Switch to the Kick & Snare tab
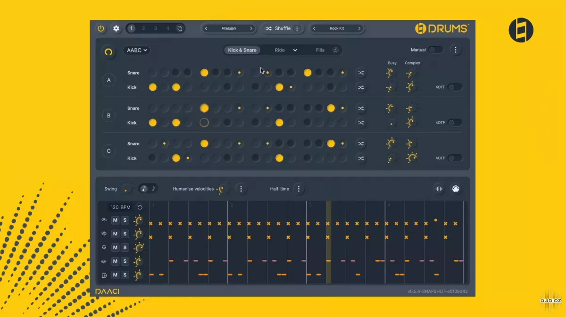This screenshot has width=566, height=317. tap(242, 50)
